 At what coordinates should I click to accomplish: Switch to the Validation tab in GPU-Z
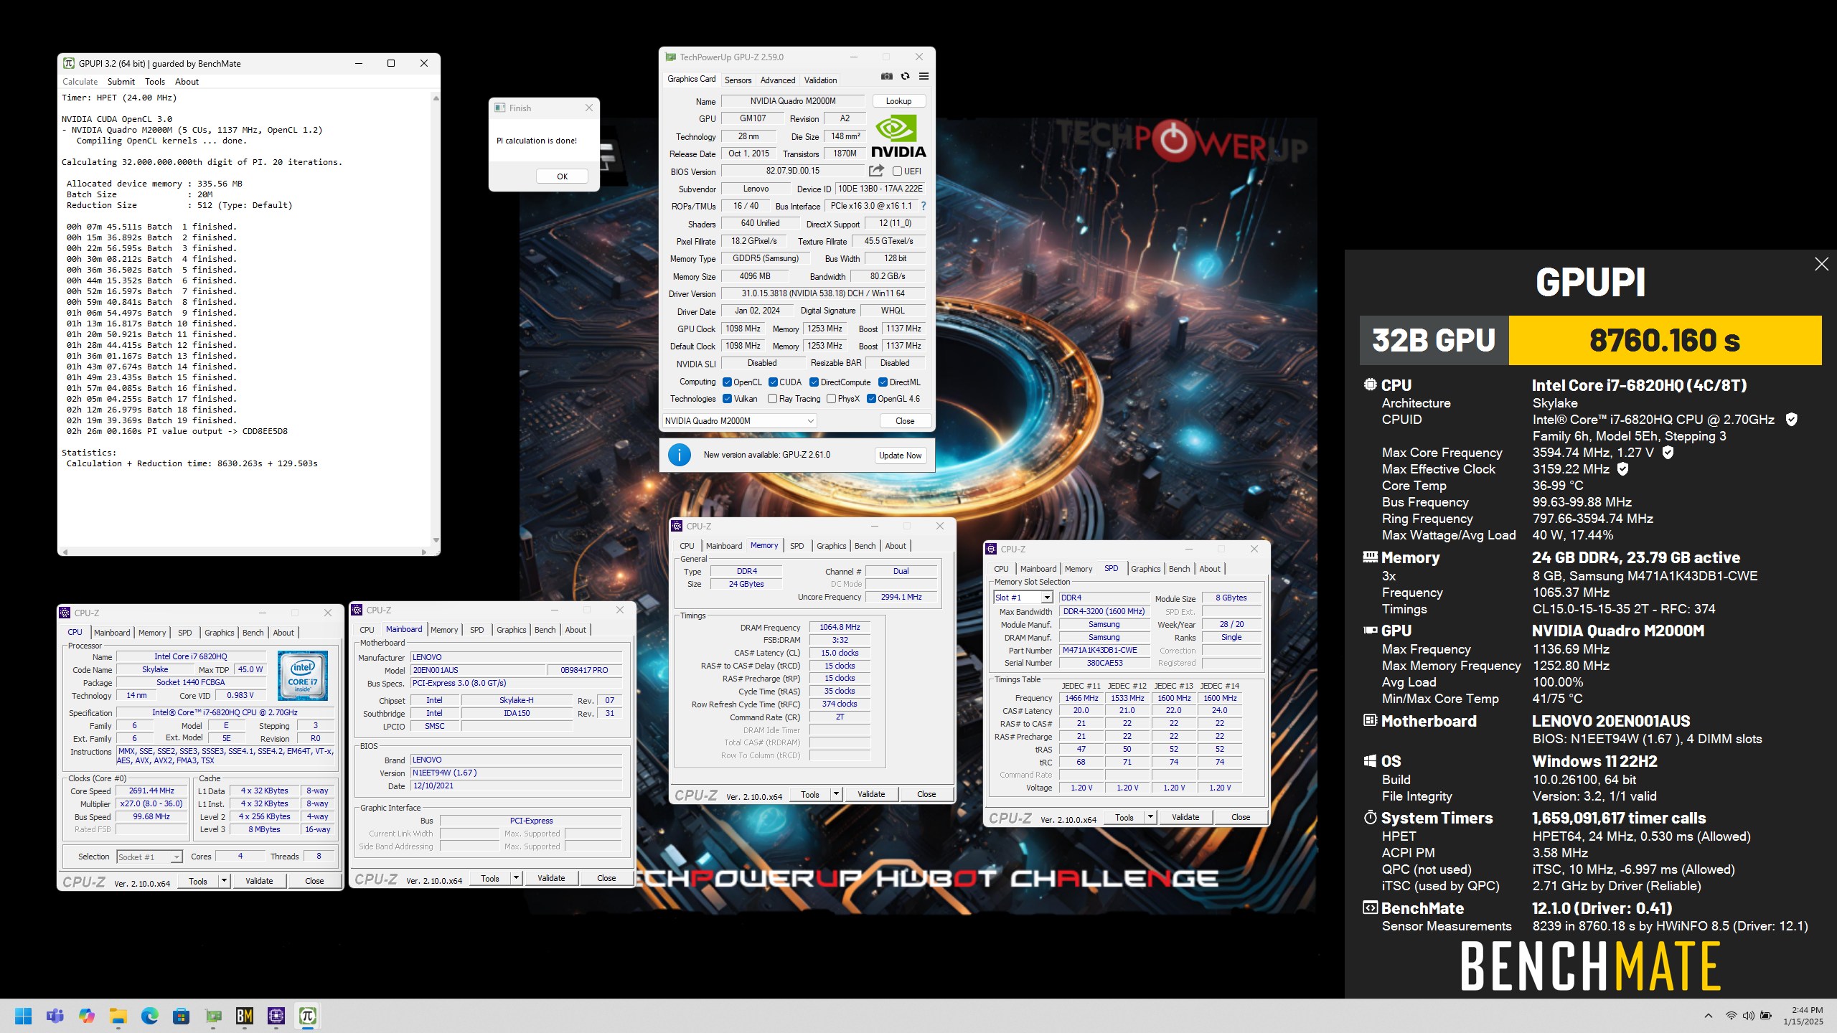(820, 80)
